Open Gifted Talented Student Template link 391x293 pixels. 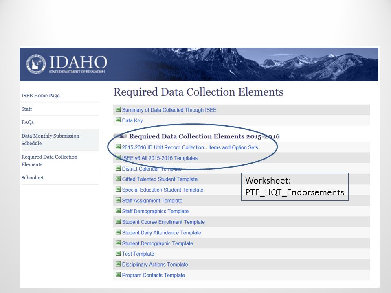[160, 179]
